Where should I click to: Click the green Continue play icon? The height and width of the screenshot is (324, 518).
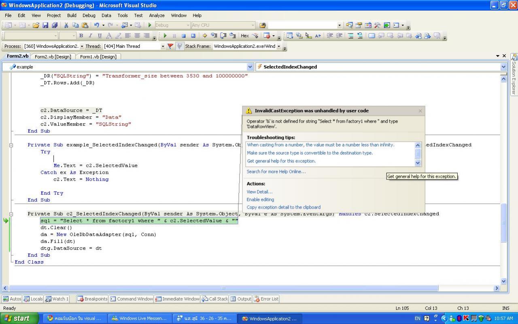165,36
